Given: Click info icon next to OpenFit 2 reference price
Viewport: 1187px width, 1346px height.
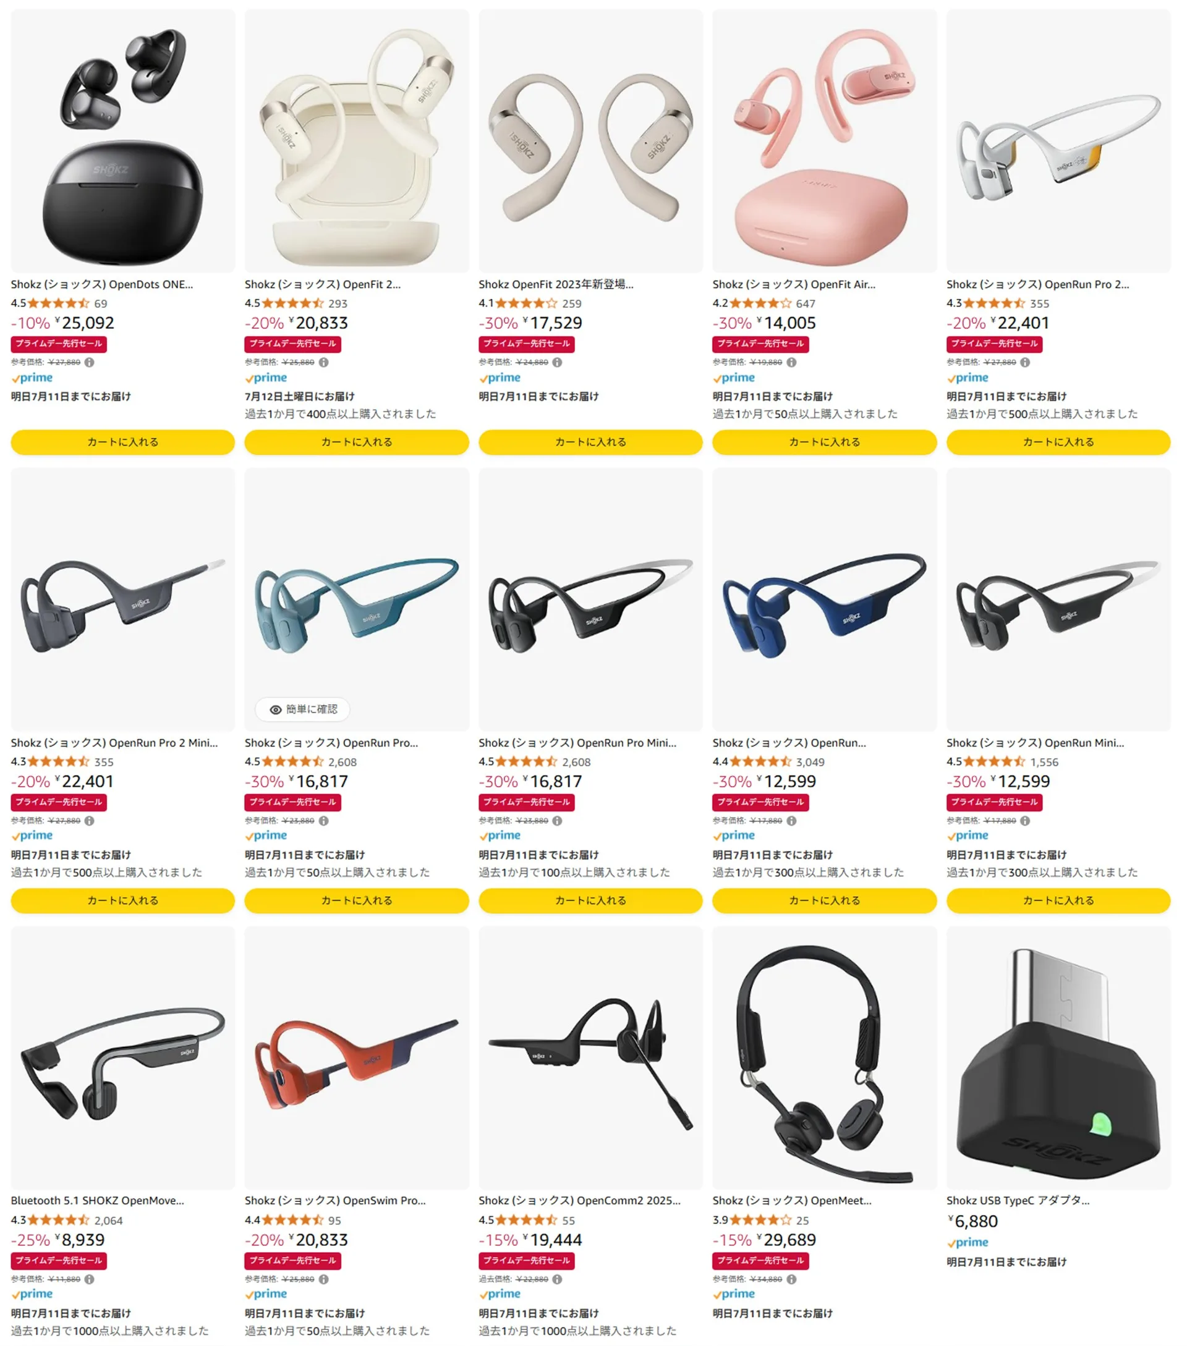Looking at the screenshot, I should click(323, 362).
